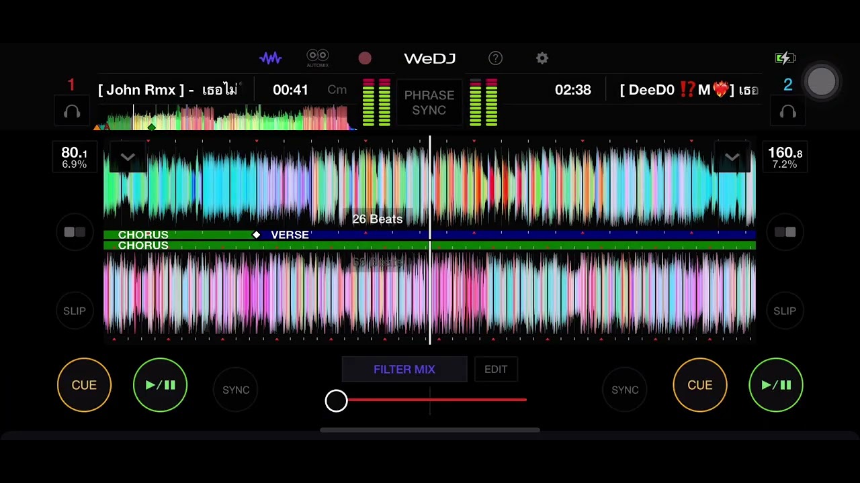Click the upper CHORUS phrase label
The width and height of the screenshot is (860, 483).
tap(143, 235)
